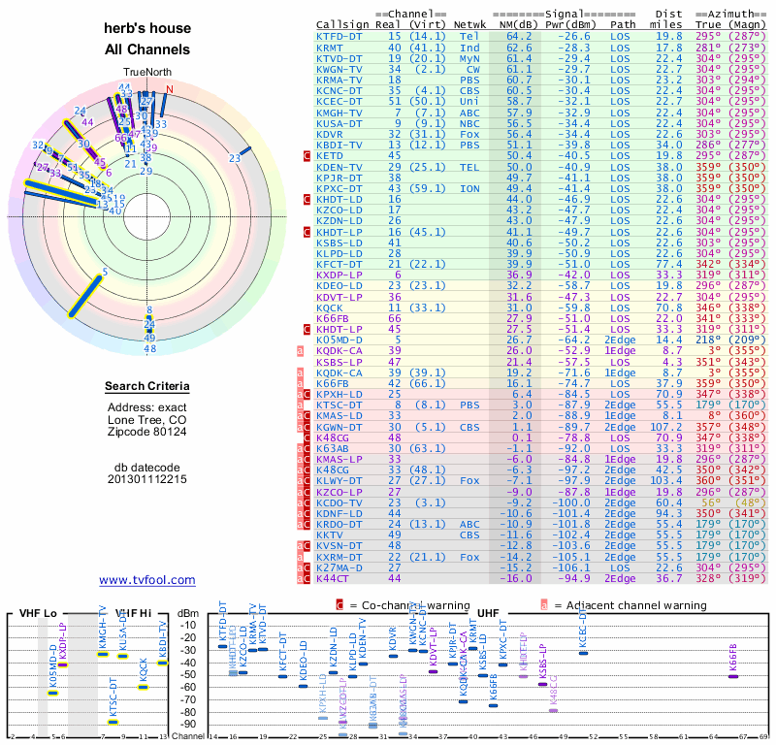Click the adjacent warning icon beside KXRM-DT
Image resolution: width=776 pixels, height=745 pixels.
click(x=300, y=558)
